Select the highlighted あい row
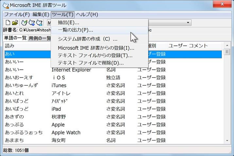This screenshot has width=234, height=156. [113, 54]
